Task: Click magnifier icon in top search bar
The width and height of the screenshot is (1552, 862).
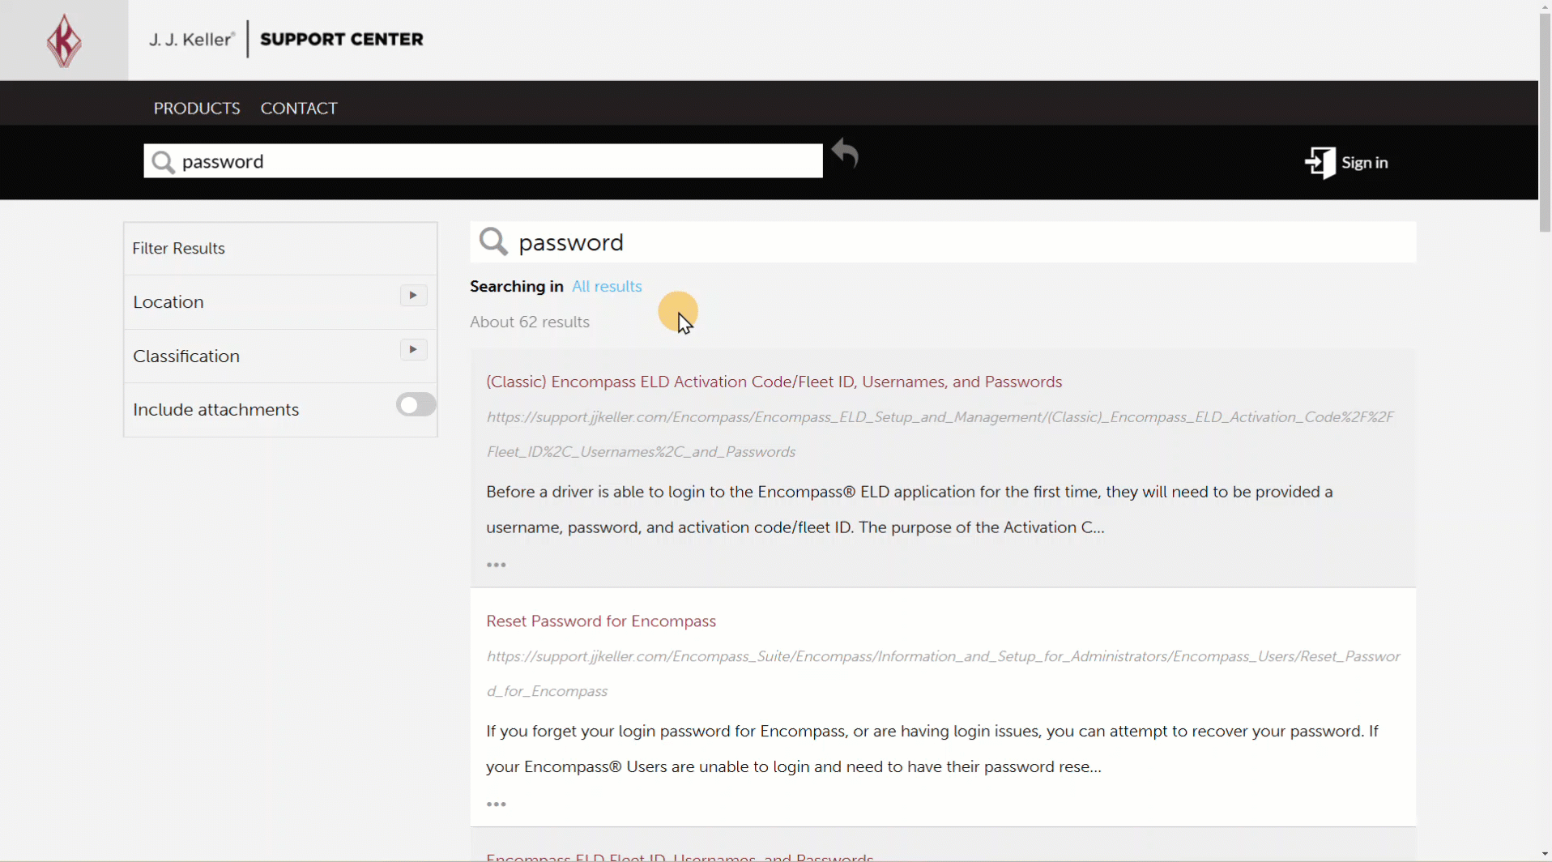Action: [x=164, y=162]
